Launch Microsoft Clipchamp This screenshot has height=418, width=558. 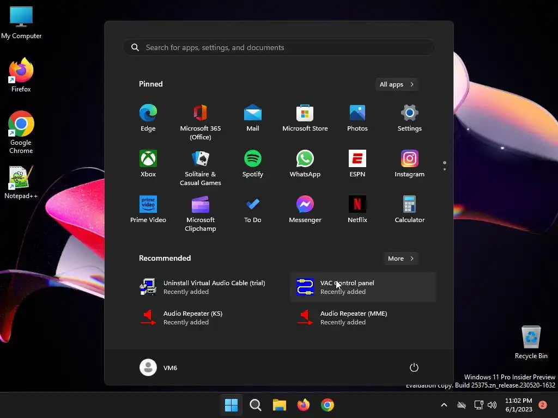(x=201, y=213)
